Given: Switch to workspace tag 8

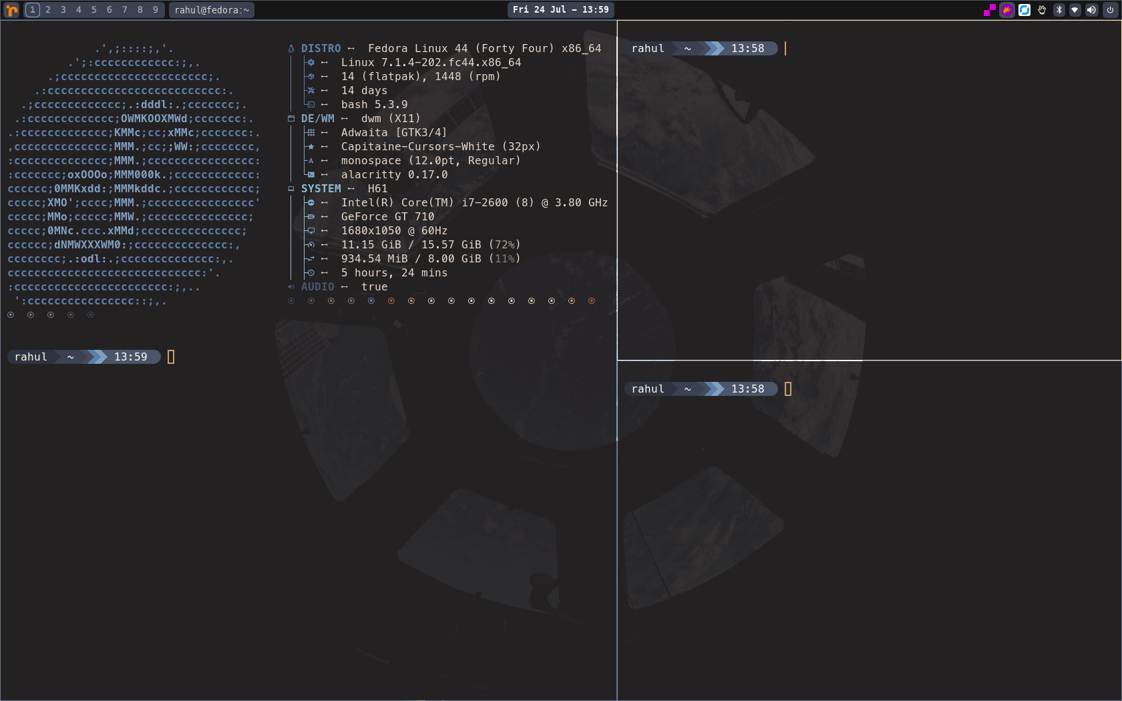Looking at the screenshot, I should pos(140,10).
